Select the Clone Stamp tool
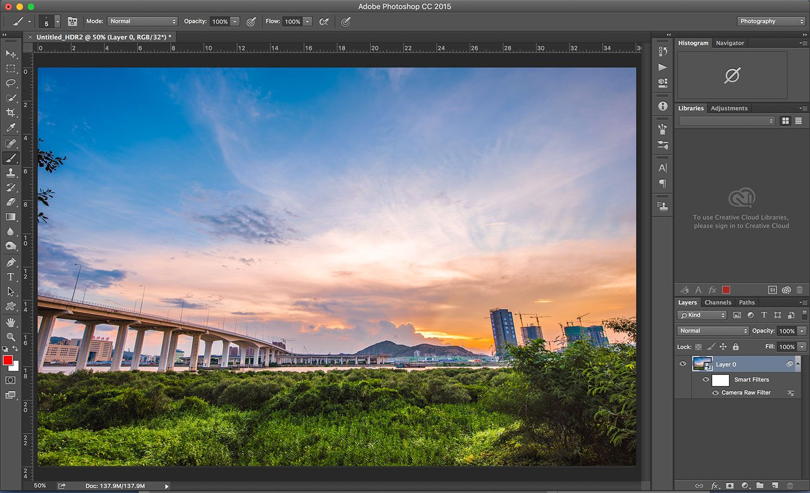The image size is (810, 493). tap(11, 173)
